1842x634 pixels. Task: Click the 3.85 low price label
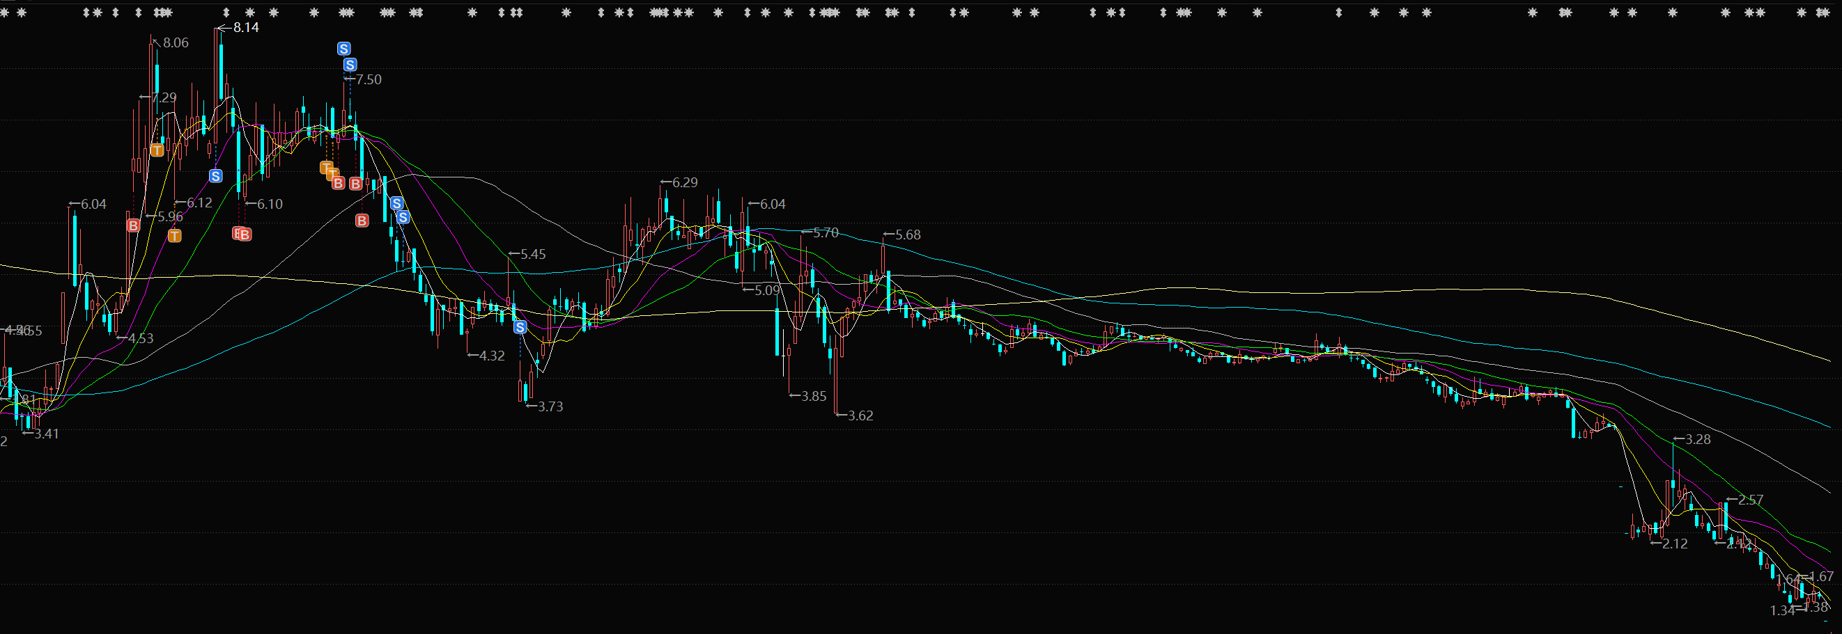[814, 396]
